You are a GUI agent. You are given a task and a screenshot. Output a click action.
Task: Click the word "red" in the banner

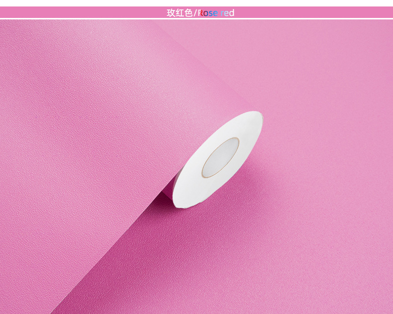pyautogui.click(x=227, y=13)
